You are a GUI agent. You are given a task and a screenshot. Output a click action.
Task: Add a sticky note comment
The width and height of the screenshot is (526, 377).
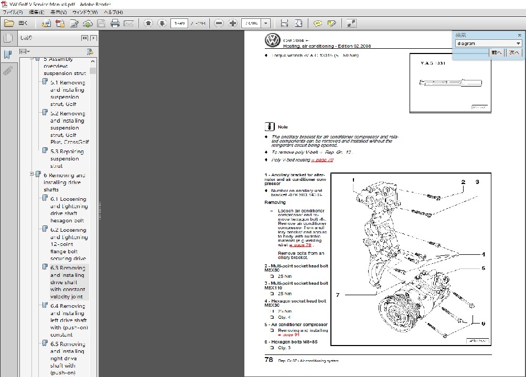317,23
